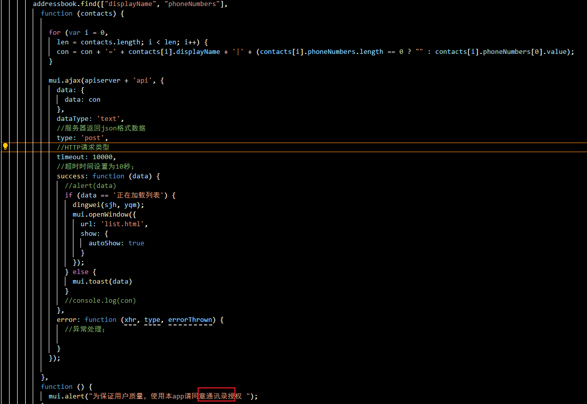Screen dimensions: 587x404
Task: Click the //alert(data) comment
Action: click(91, 185)
